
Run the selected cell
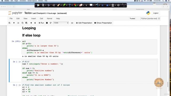coord(41,23)
